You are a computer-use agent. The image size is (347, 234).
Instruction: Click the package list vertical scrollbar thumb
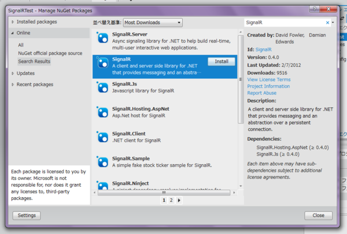pyautogui.click(x=241, y=80)
